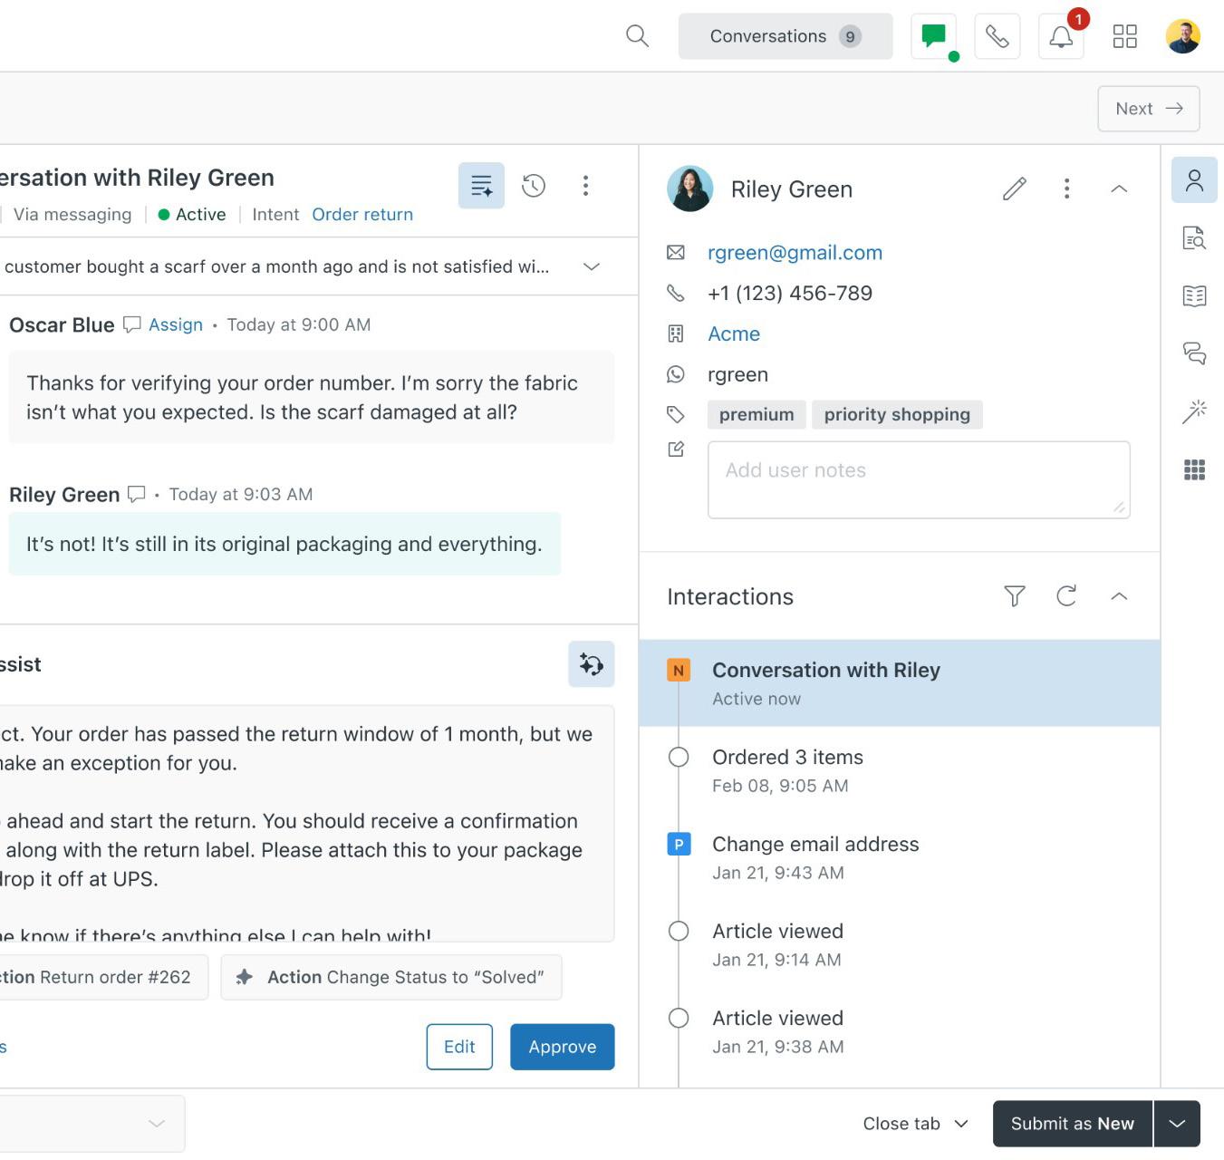Image resolution: width=1224 pixels, height=1160 pixels.
Task: Open Conversation with Riley interaction
Action: pos(900,683)
